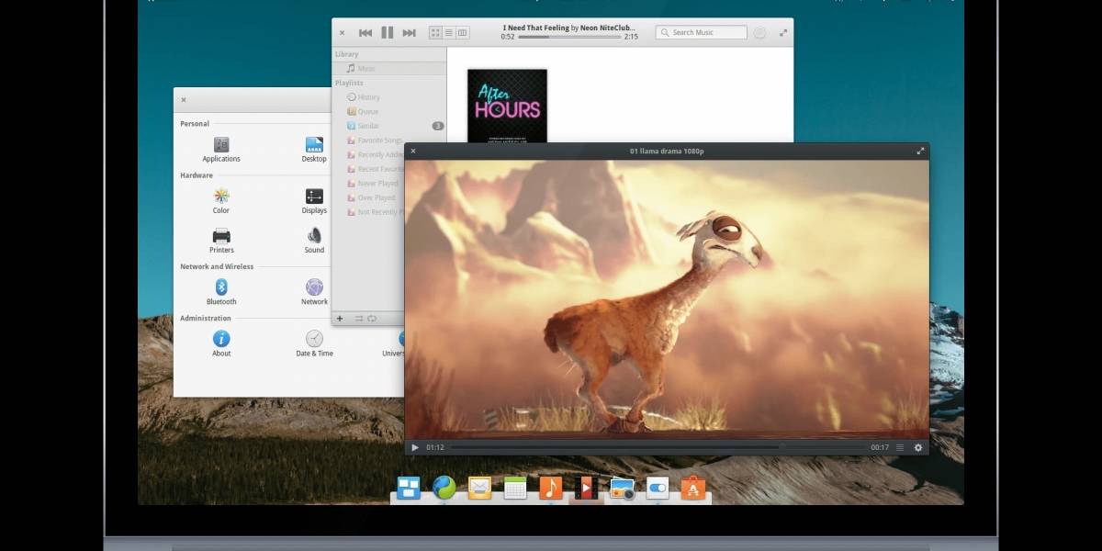Close the System Settings window

coord(184,99)
